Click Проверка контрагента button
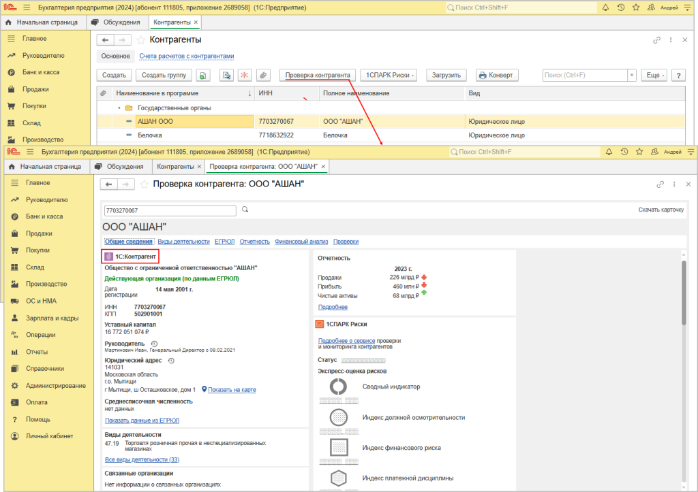The height and width of the screenshot is (492, 698). [318, 75]
